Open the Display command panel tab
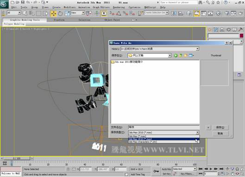Viewport: 245px width, 177px height. click(x=234, y=29)
